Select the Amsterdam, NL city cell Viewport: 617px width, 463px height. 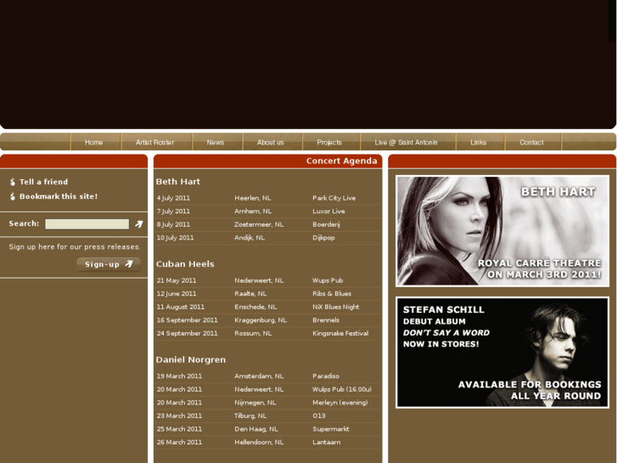point(259,376)
